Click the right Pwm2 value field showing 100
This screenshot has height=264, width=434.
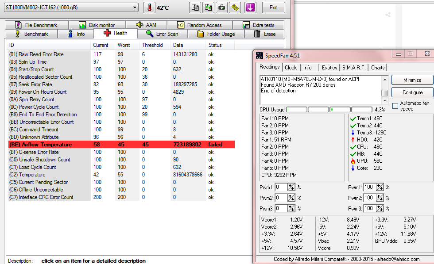pos(369,198)
